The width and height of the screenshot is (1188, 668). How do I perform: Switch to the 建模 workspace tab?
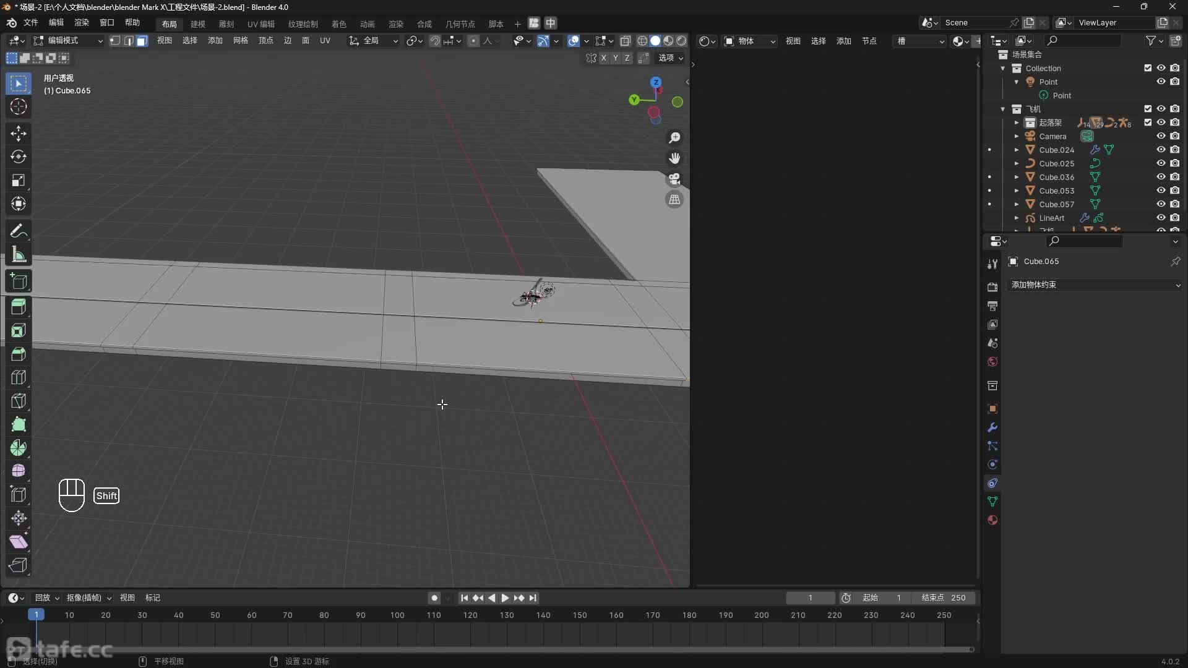[198, 24]
